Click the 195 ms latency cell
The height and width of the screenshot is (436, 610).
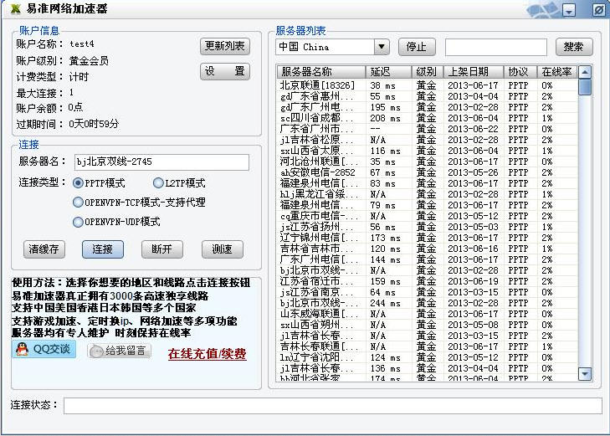pyautogui.click(x=385, y=107)
